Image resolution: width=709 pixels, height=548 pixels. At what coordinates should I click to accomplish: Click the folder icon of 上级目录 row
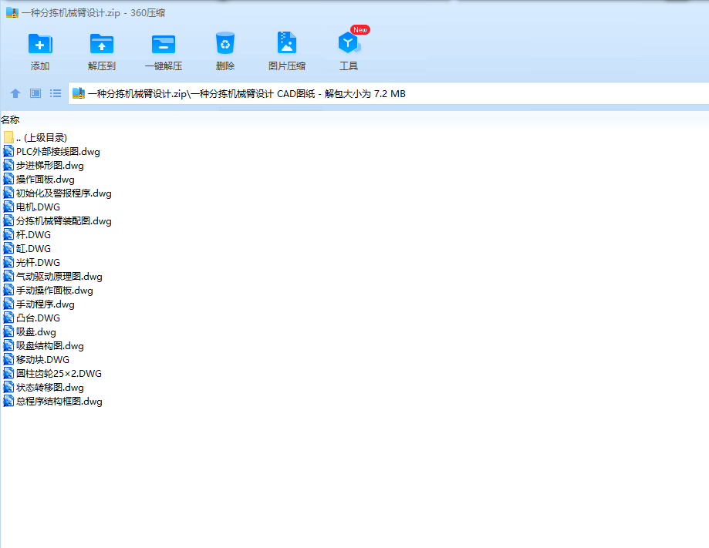click(8, 137)
